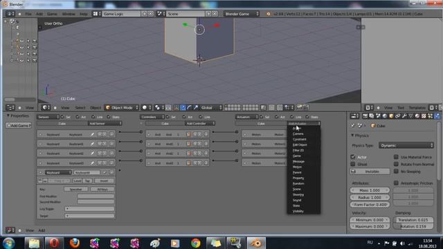Viewport: 443px width, 249px height.
Task: Open Blender from the Windows taskbar
Action: click(256, 243)
